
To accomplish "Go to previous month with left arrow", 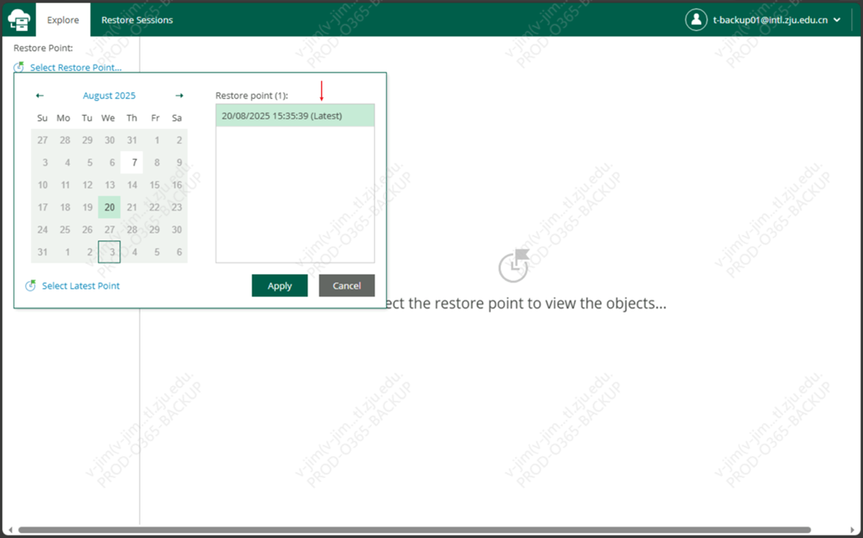I will [40, 96].
